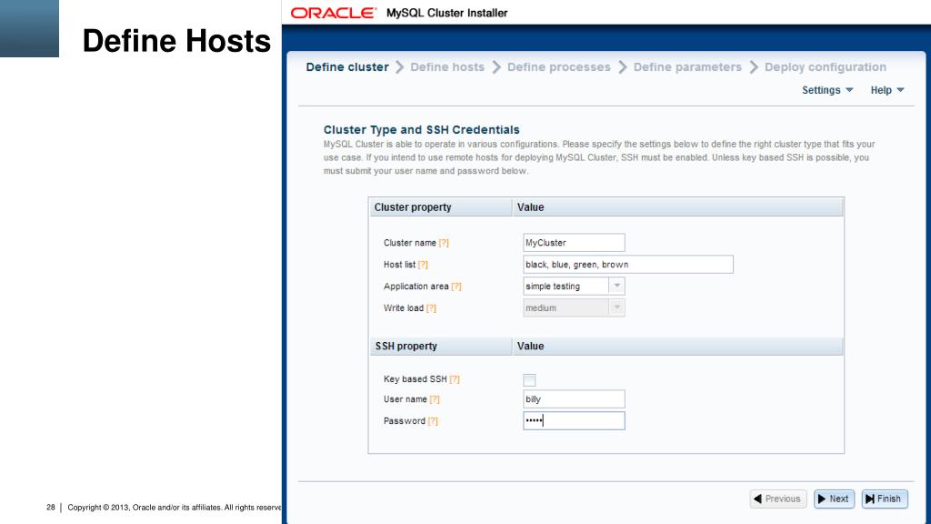Screen dimensions: 931x524
Task: Enable the Key based SSH checkbox
Action: 529,379
